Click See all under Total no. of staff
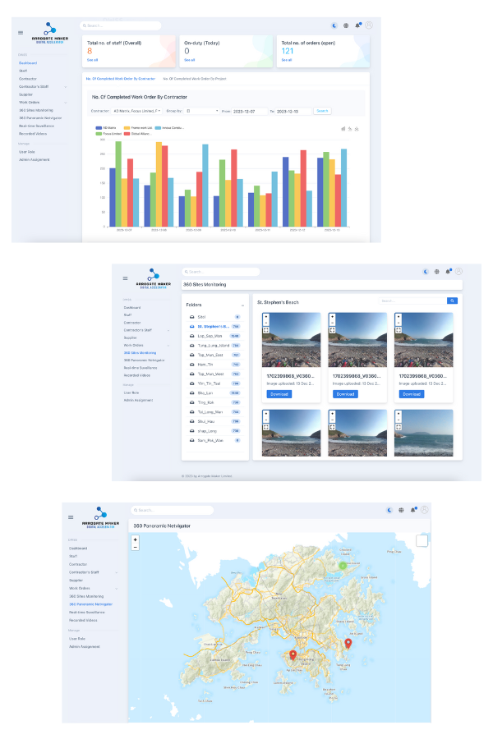 92,60
